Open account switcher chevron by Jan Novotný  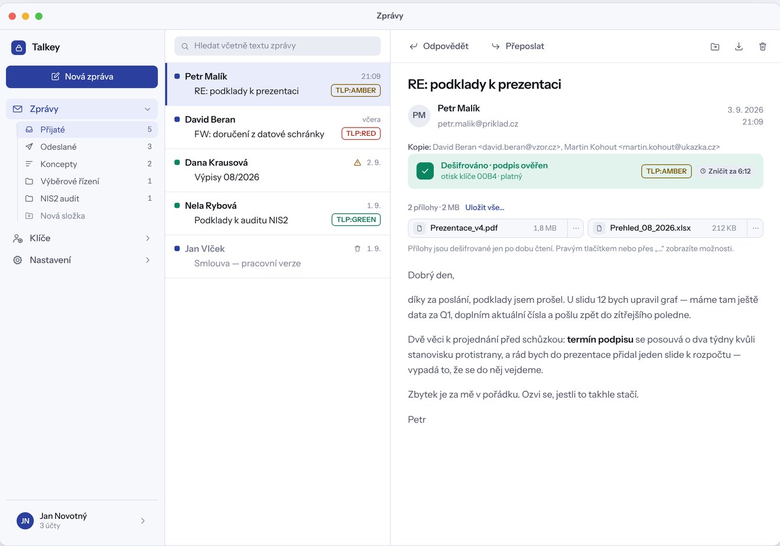[x=143, y=521]
